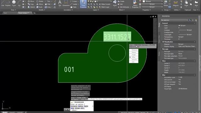Click Match Layer button
This screenshot has width=201, height=113.
pos(104,7)
